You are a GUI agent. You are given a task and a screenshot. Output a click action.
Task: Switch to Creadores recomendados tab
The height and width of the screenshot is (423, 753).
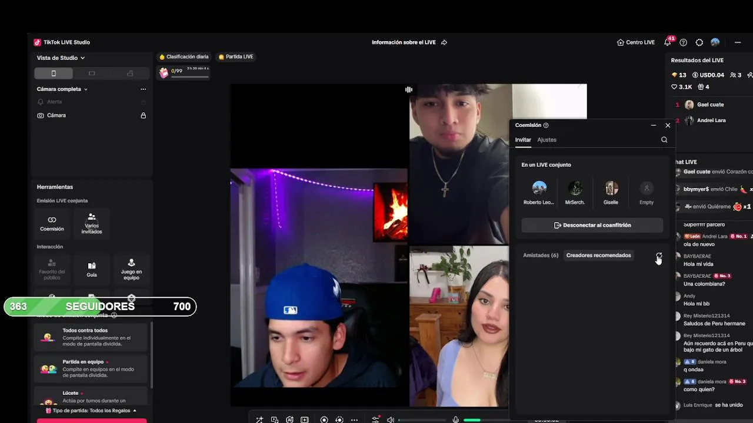598,256
